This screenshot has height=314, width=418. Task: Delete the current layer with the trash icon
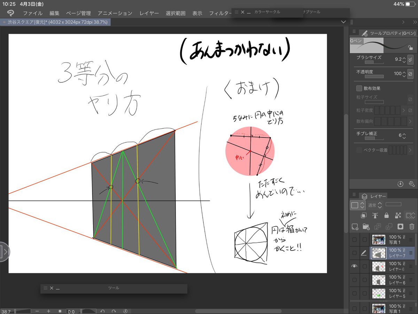click(x=412, y=227)
